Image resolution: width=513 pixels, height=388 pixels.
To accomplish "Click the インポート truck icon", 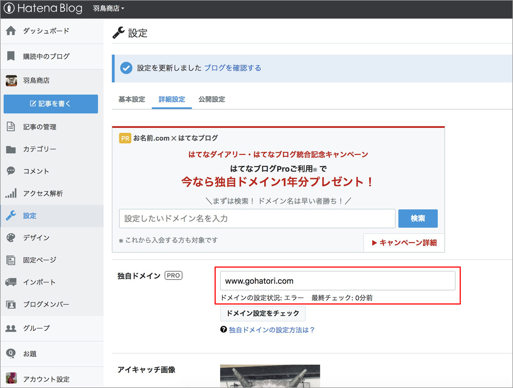I will click(x=11, y=282).
